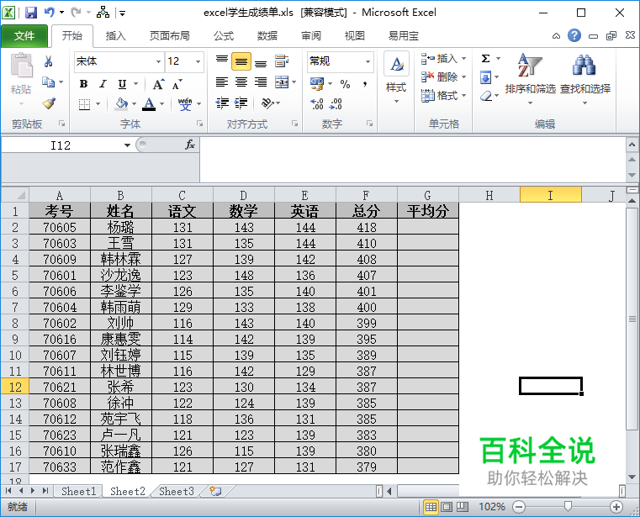Undo the last action

pos(50,13)
